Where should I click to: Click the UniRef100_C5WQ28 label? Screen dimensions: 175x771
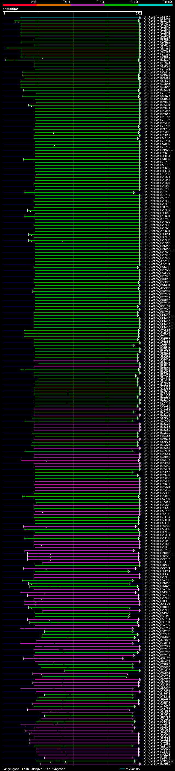(157, 51)
